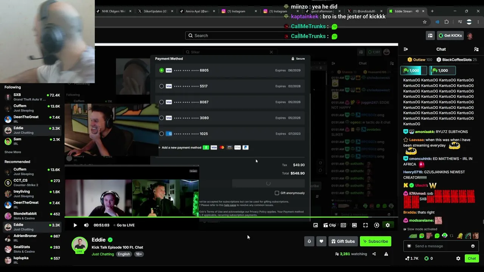
Task: Mute the stream volume
Action: 86,225
